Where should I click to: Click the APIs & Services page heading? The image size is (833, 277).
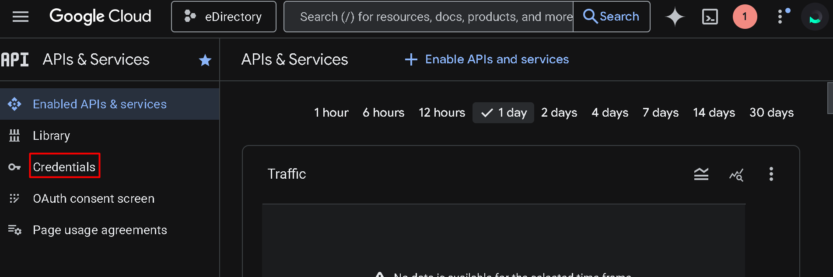[x=294, y=59]
